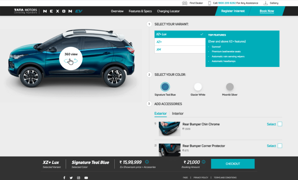Open the Privacy Policy footer link
298x180 pixels.
201,178
